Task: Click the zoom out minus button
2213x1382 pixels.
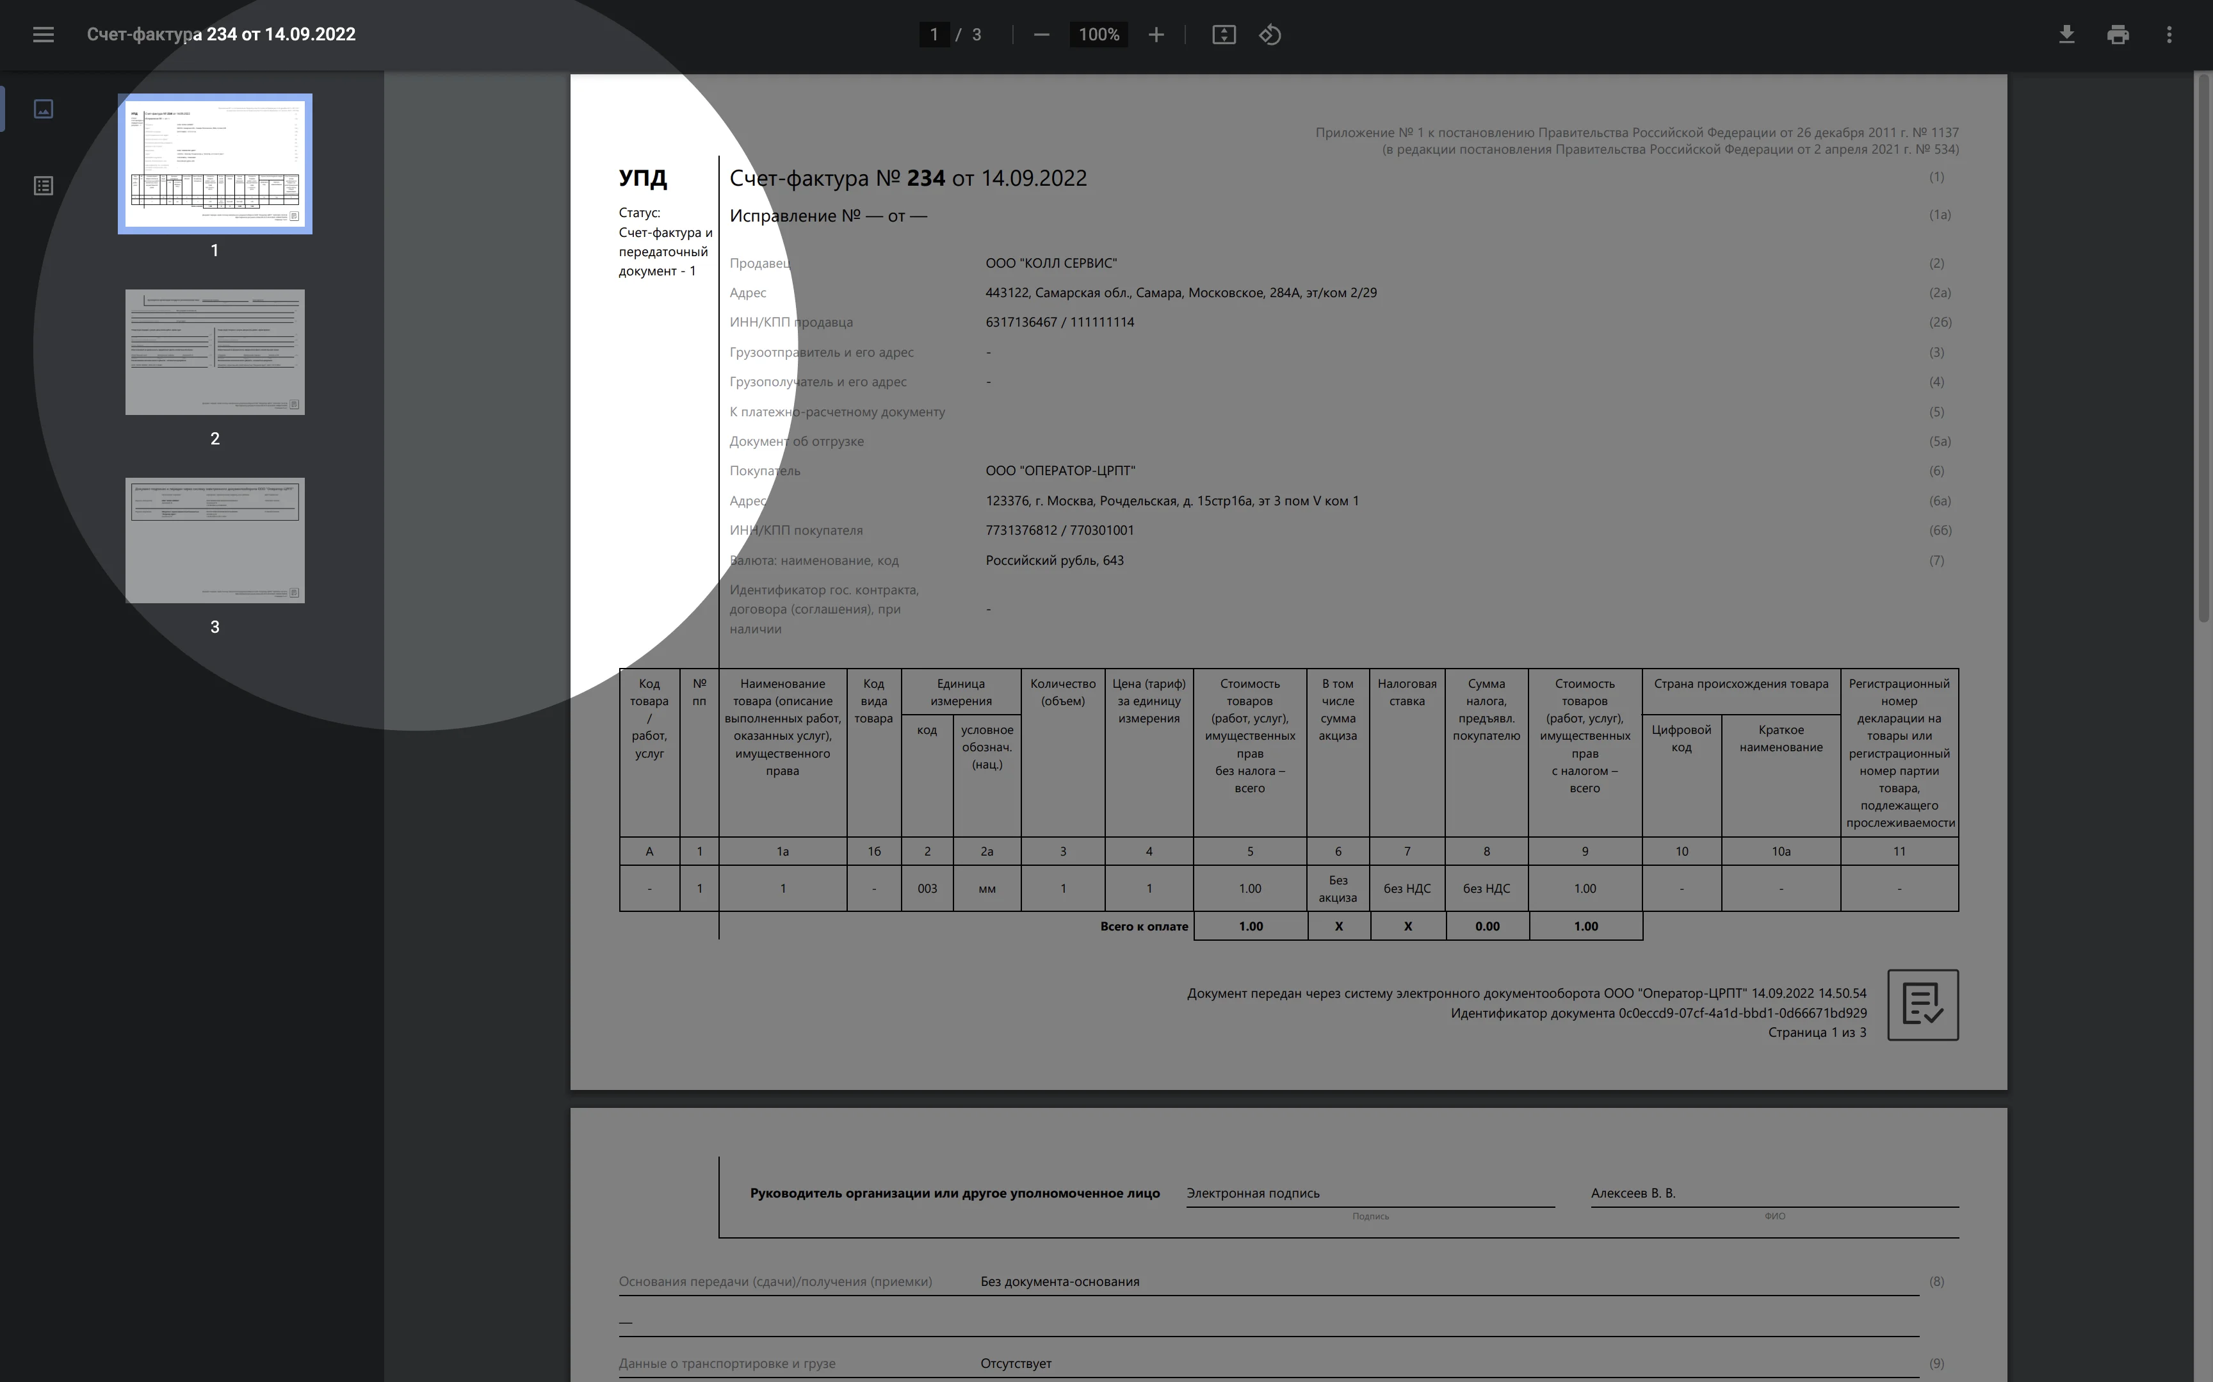Action: tap(1042, 35)
